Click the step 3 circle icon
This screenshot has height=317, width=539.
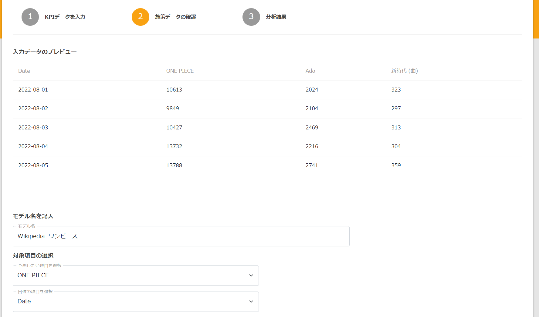pyautogui.click(x=251, y=17)
